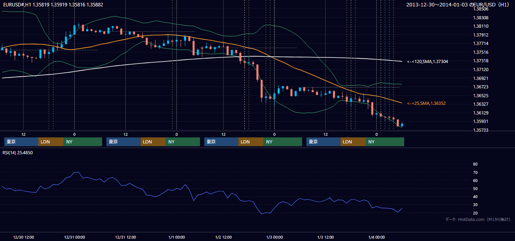Click price axis value 1.38110
Screen dimensions: 515x241
click(x=480, y=26)
